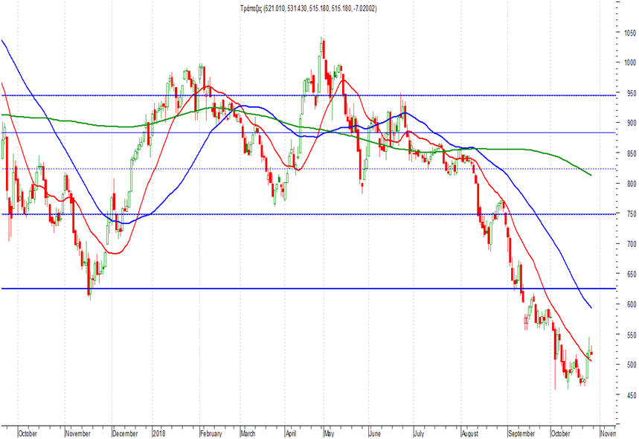Click the 700 price axis label
Viewport: 639px width, 439px height.
click(630, 244)
